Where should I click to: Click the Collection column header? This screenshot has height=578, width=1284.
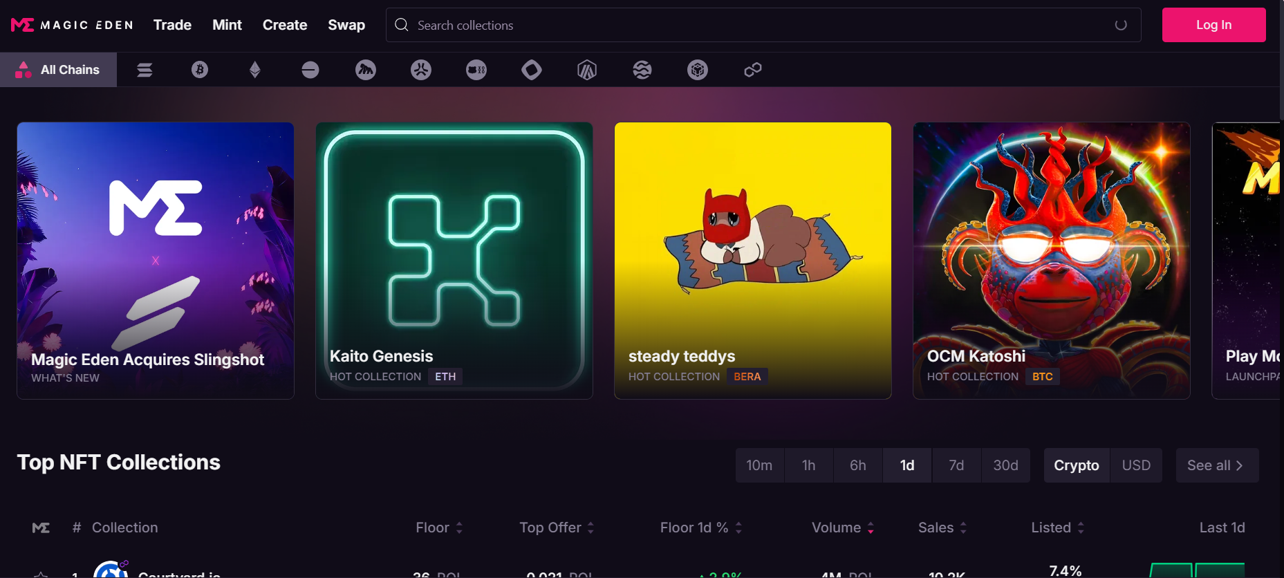pyautogui.click(x=125, y=528)
